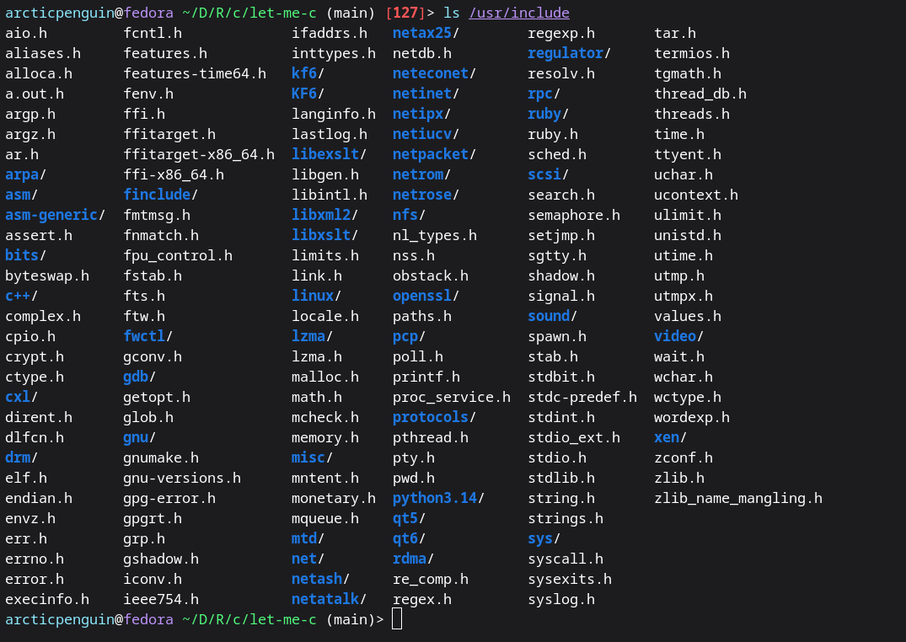The height and width of the screenshot is (642, 906).
Task: Select the rdma/ directory entry
Action: (413, 559)
